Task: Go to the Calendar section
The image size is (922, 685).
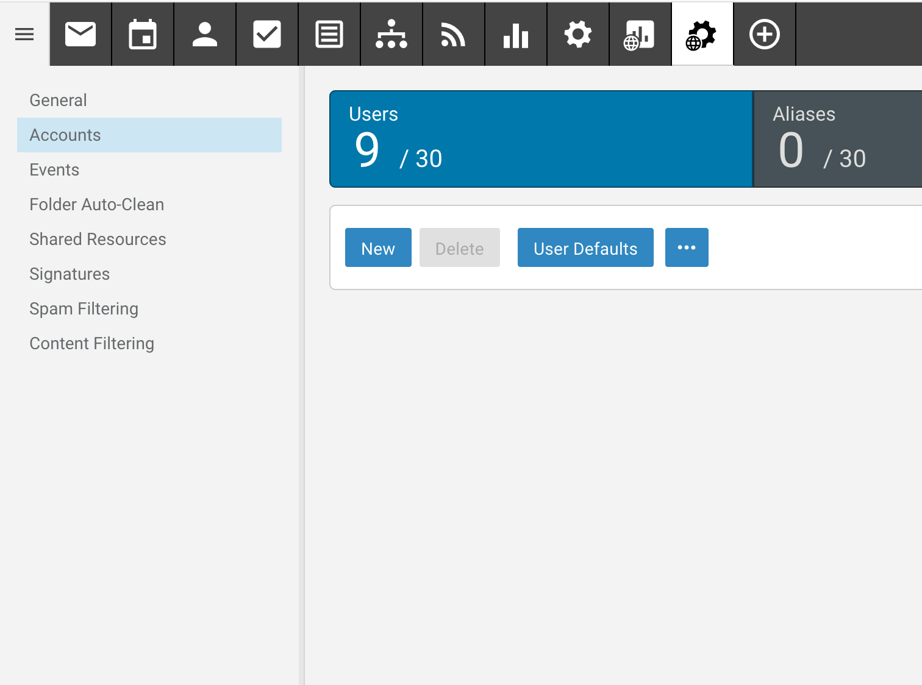Action: pyautogui.click(x=143, y=34)
